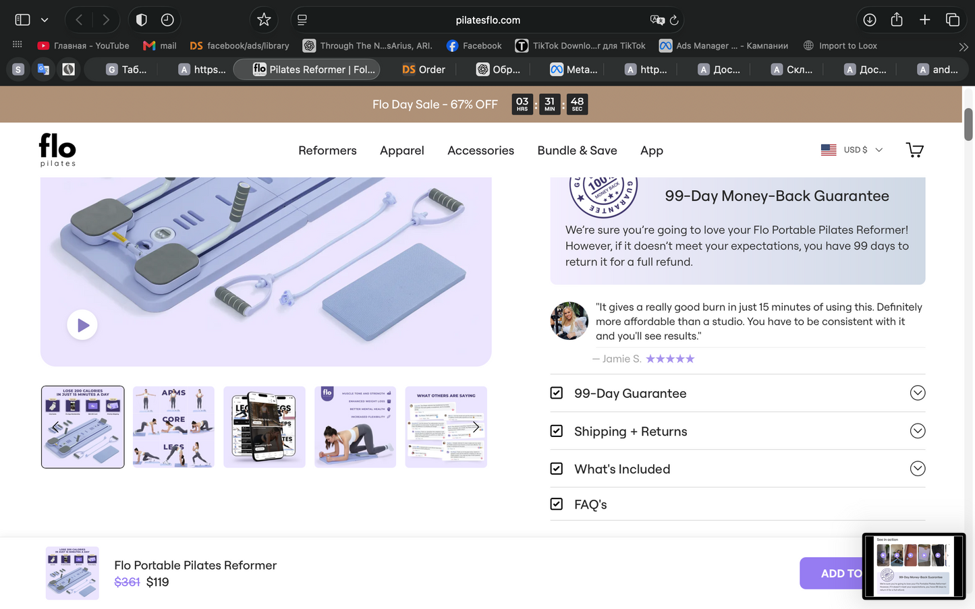Open the Ads Manager bookmark
975x609 pixels.
coord(723,45)
